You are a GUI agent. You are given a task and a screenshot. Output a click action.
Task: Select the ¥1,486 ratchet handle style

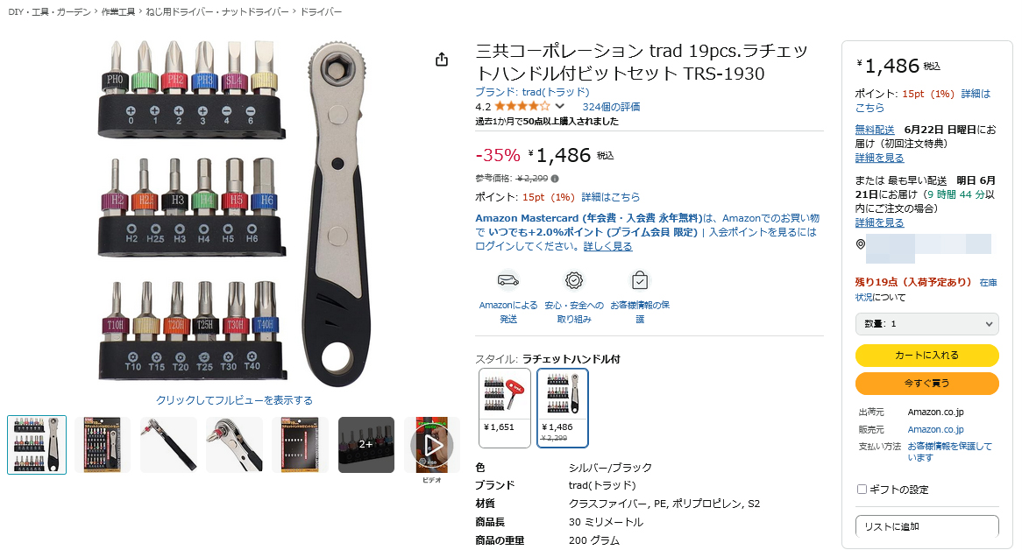coord(563,407)
